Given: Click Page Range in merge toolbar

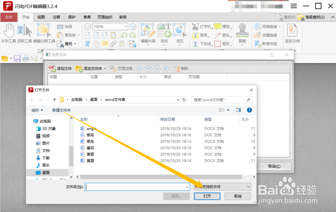Looking at the screenshot, I should [x=121, y=68].
